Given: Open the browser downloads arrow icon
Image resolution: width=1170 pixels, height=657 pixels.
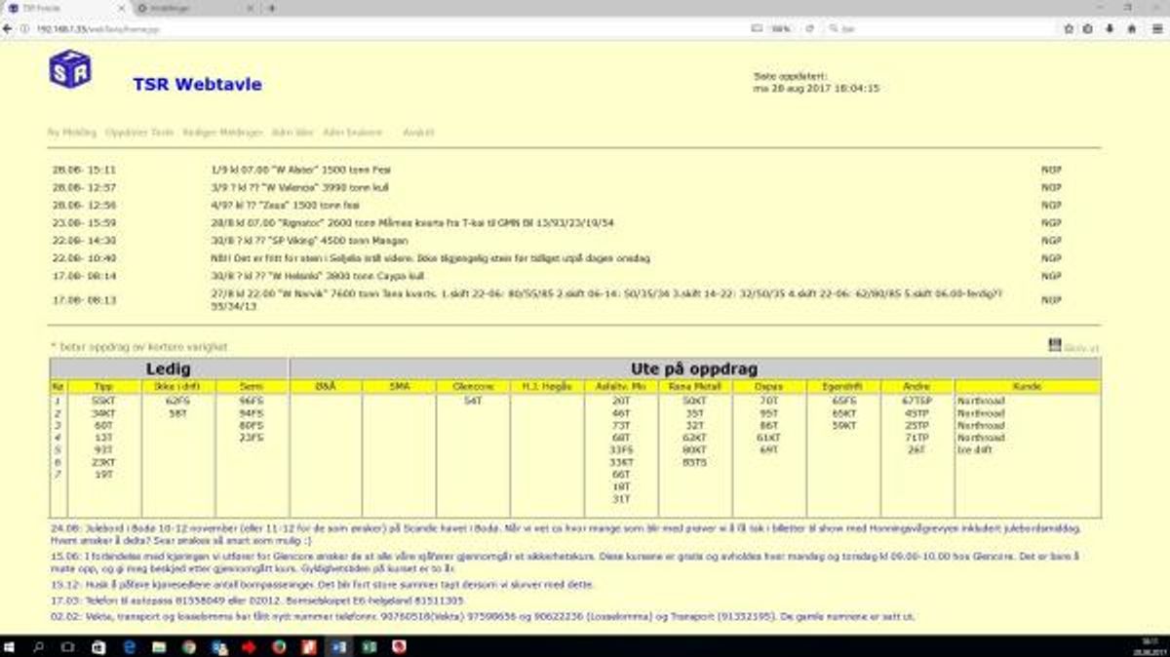Looking at the screenshot, I should [x=1110, y=29].
